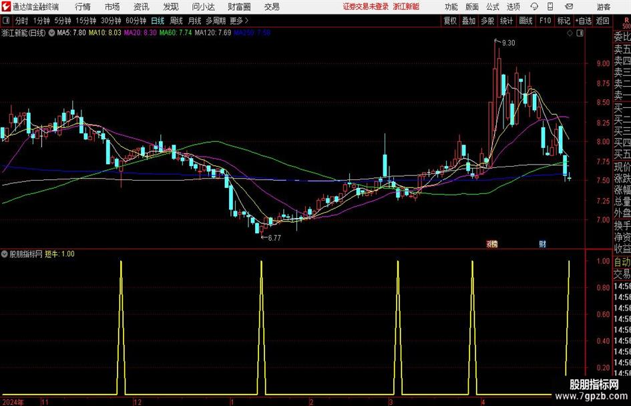This screenshot has height=406, width=631.
Task: Click the diamond icon at chart top-right
Action: 570,33
